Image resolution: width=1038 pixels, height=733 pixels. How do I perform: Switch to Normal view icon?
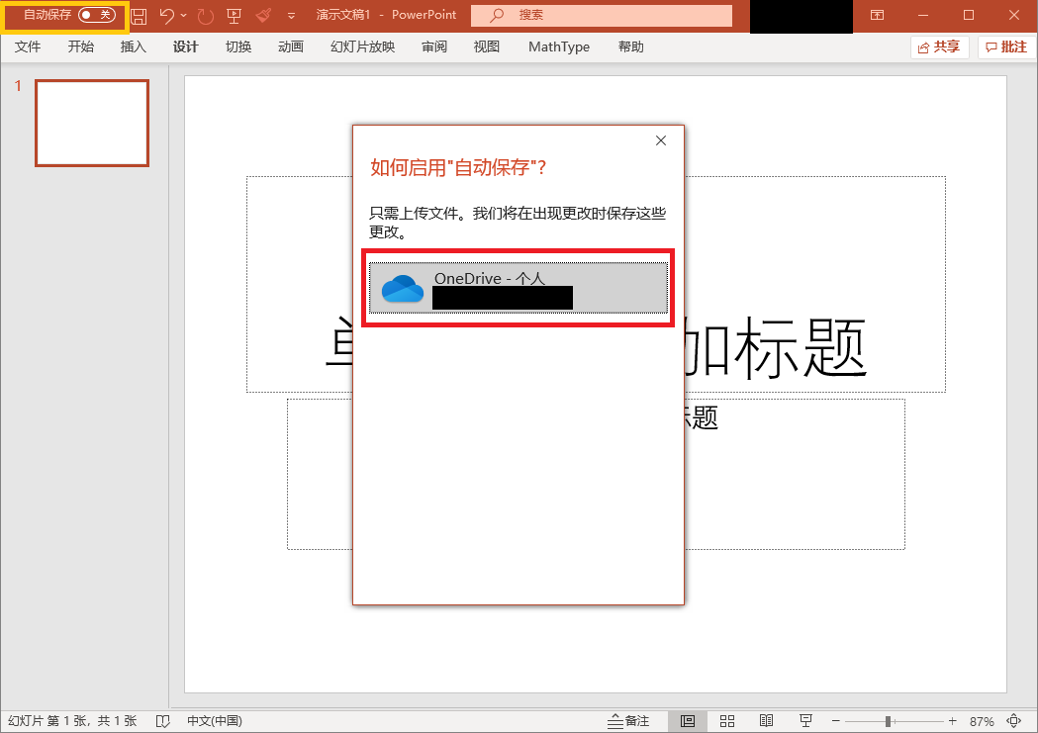pyautogui.click(x=688, y=721)
